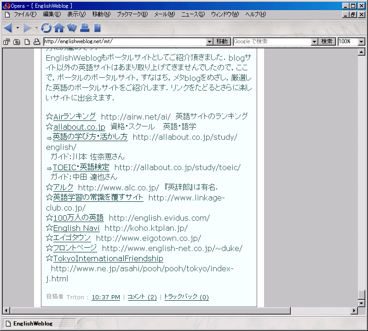Click the vertical scrollbar thumb

tap(362, 295)
